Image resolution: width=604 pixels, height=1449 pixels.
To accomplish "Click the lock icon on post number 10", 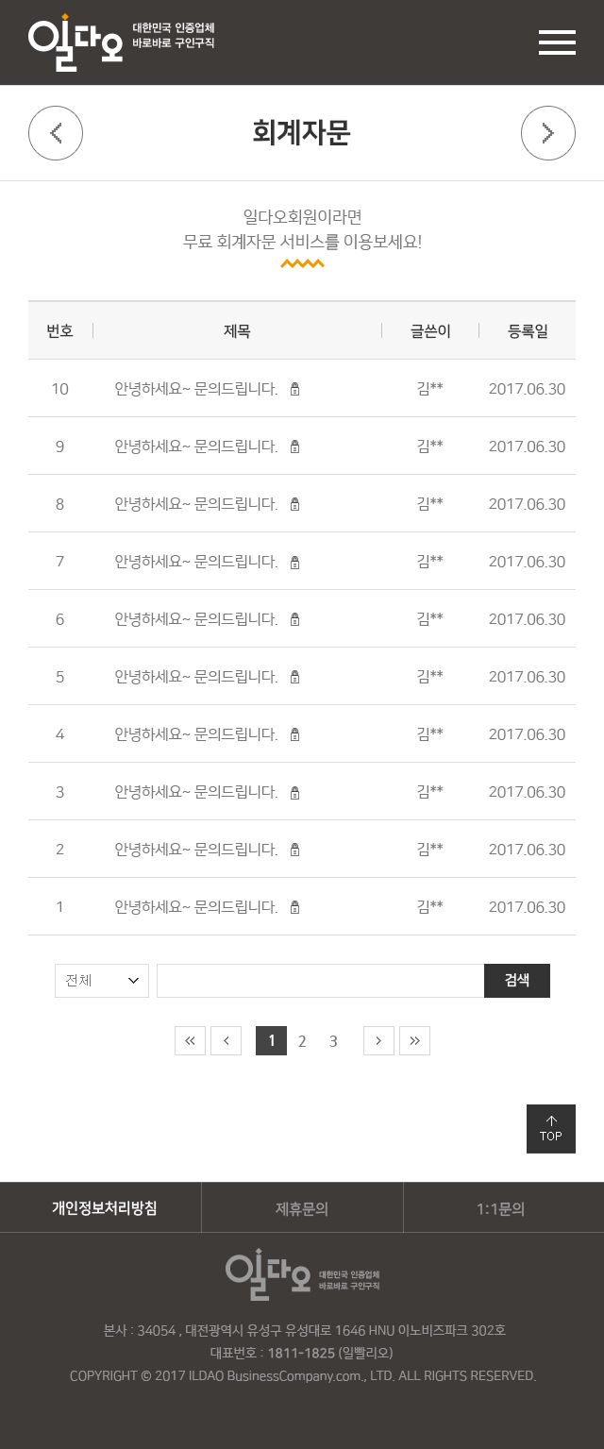I will 294,388.
